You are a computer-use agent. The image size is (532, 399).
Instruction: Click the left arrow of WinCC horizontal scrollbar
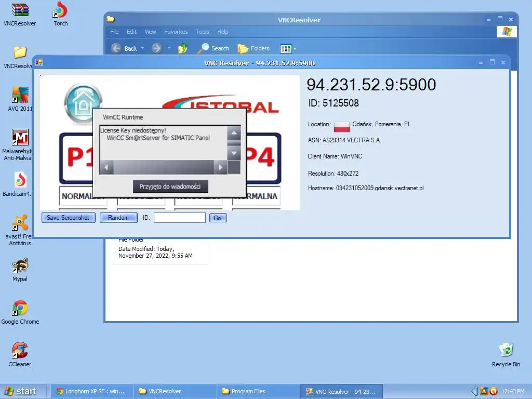[107, 167]
